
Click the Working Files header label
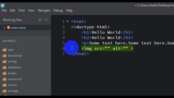tap(13, 20)
